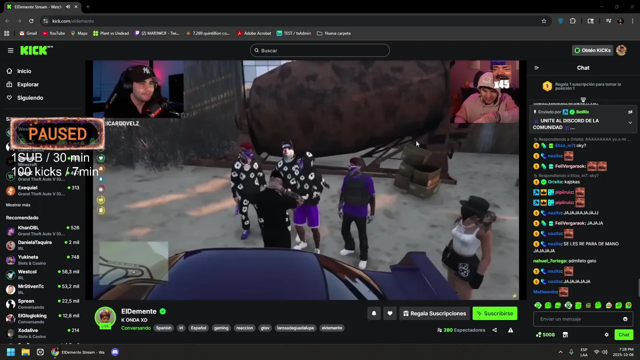Screen dimensions: 640x360
Task: Hide the pinned BotRix message eye icon
Action: coord(630,112)
